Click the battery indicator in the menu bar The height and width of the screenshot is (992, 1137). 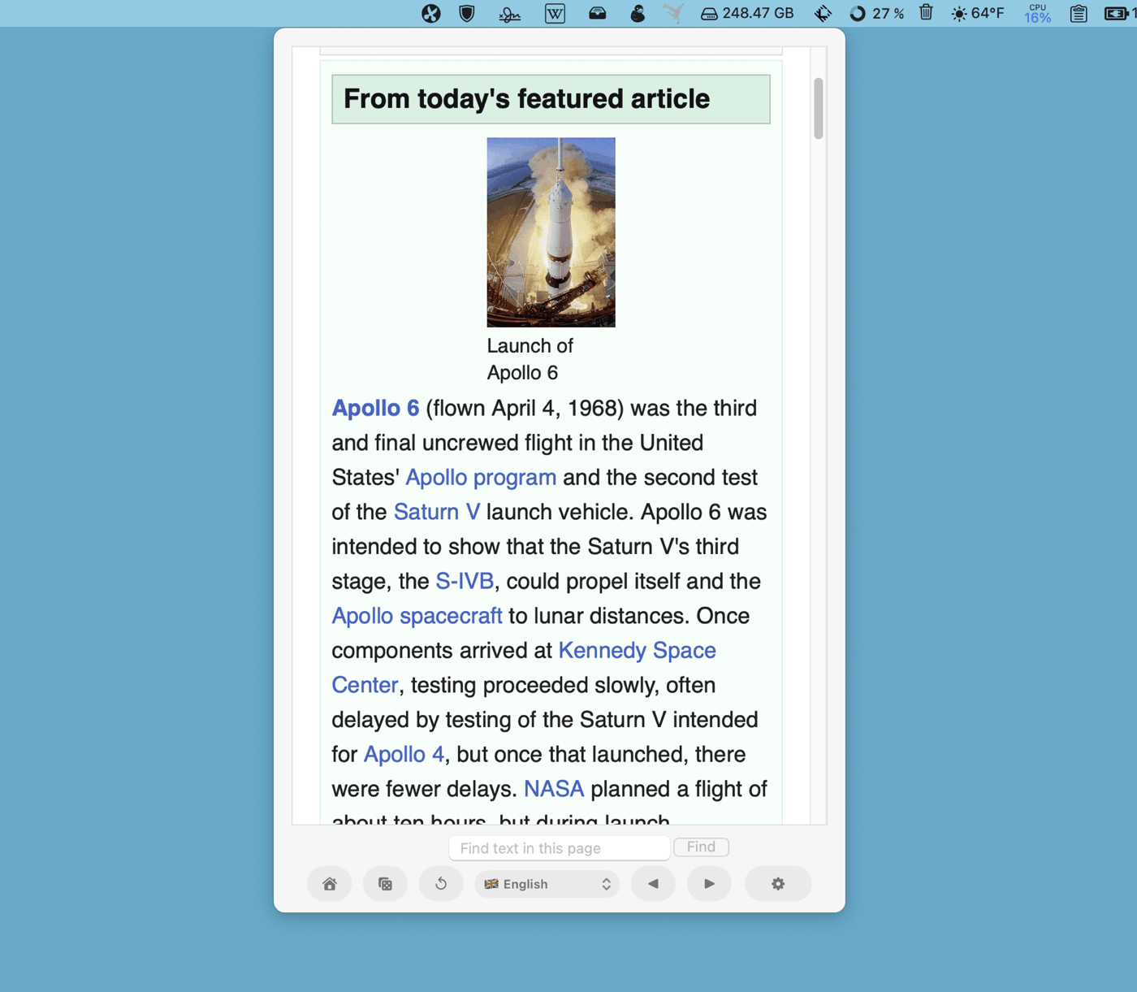[1118, 13]
